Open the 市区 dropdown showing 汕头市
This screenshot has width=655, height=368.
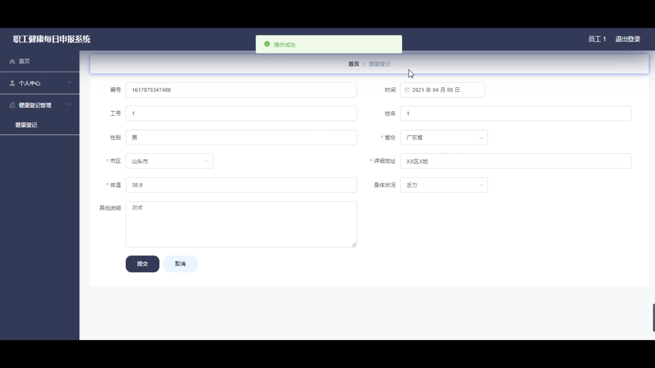click(x=169, y=161)
